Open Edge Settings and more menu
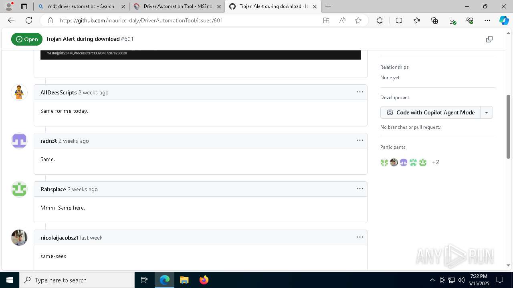513x288 pixels. click(x=487, y=20)
